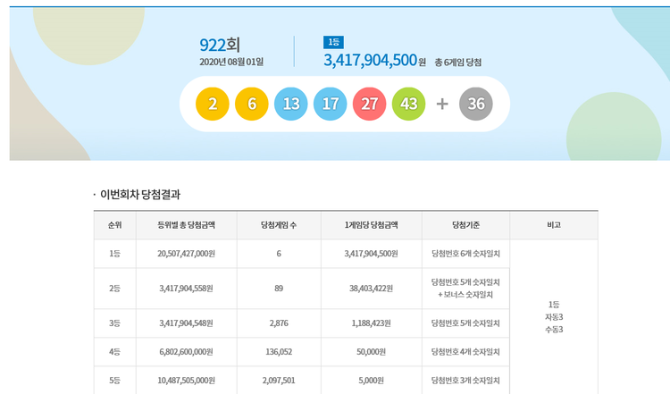Screen dimensions: 670x394
Task: Click the 당첨게임 수 column header
Action: tap(279, 225)
